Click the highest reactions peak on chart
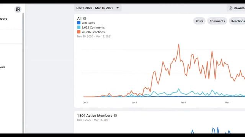This screenshot has width=245, height=137. coord(179,45)
